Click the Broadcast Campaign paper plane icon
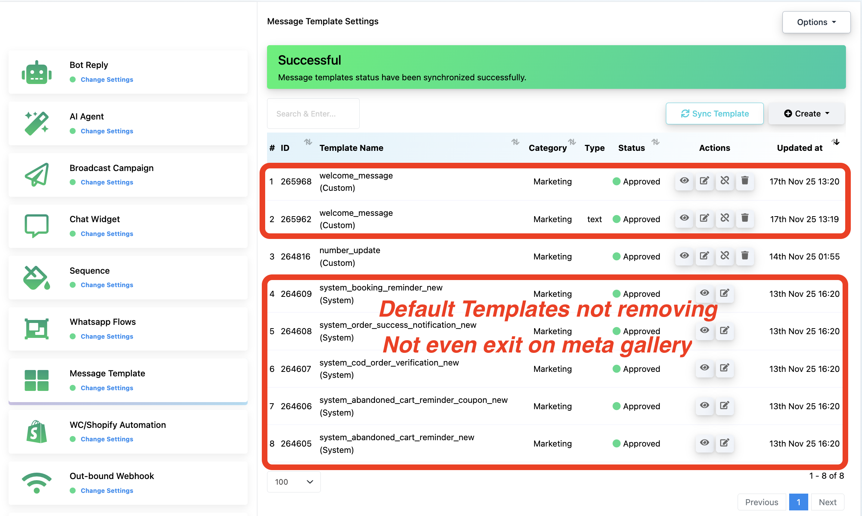Image resolution: width=862 pixels, height=516 pixels. coord(36,175)
